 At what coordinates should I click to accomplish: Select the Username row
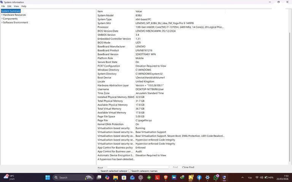[161, 89]
